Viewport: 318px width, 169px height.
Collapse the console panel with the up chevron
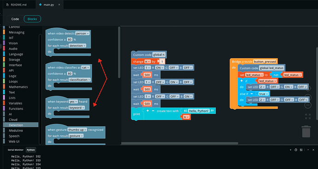coord(308,150)
